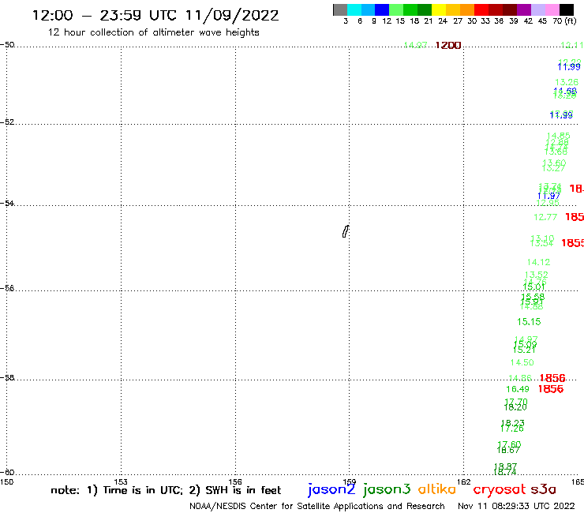Image resolution: width=584 pixels, height=513 pixels.
Task: Click the blue 11.97 wave height value
Action: 548,196
